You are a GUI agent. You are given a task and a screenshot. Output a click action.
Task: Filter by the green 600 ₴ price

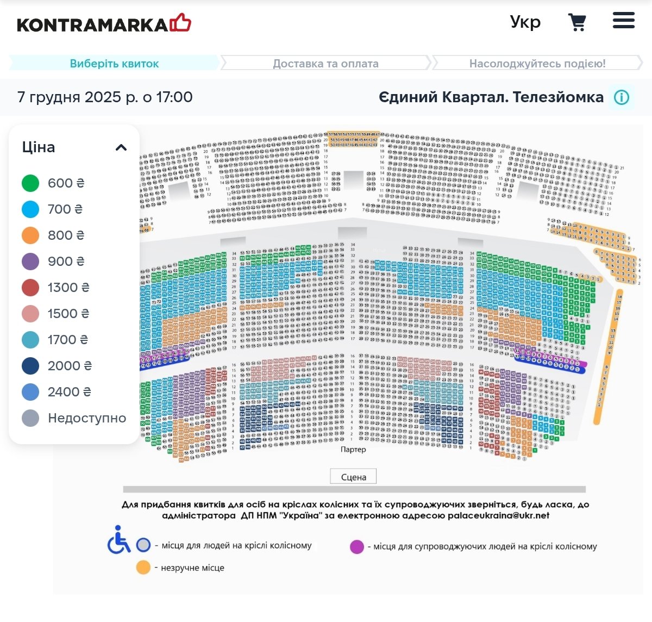tap(30, 183)
